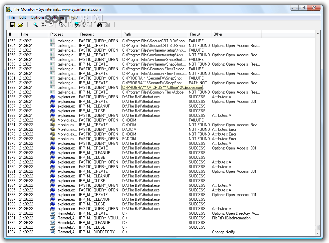Click the Request column header
329x243 pixels.
click(87, 34)
